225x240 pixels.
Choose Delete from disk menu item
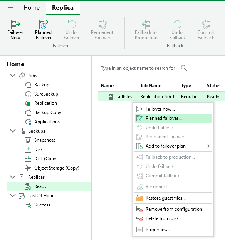[173, 218]
